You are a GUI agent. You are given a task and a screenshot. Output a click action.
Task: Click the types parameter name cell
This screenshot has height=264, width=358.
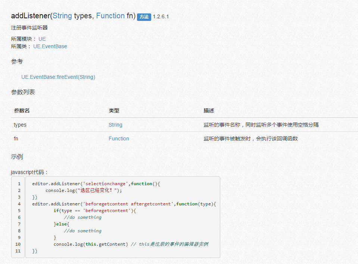click(20, 125)
